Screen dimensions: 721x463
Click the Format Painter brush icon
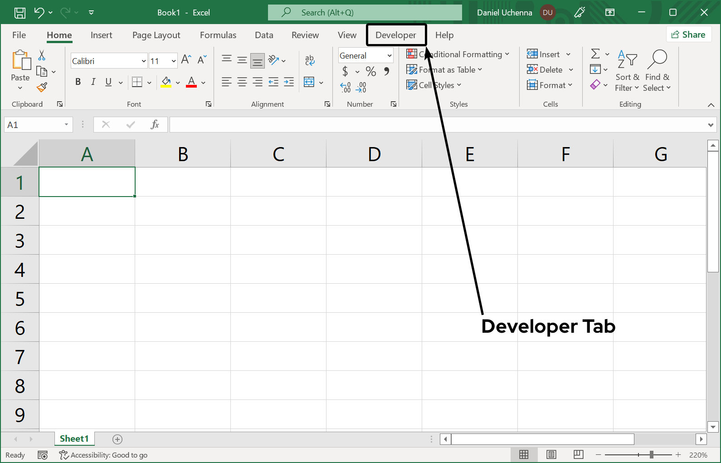point(42,87)
